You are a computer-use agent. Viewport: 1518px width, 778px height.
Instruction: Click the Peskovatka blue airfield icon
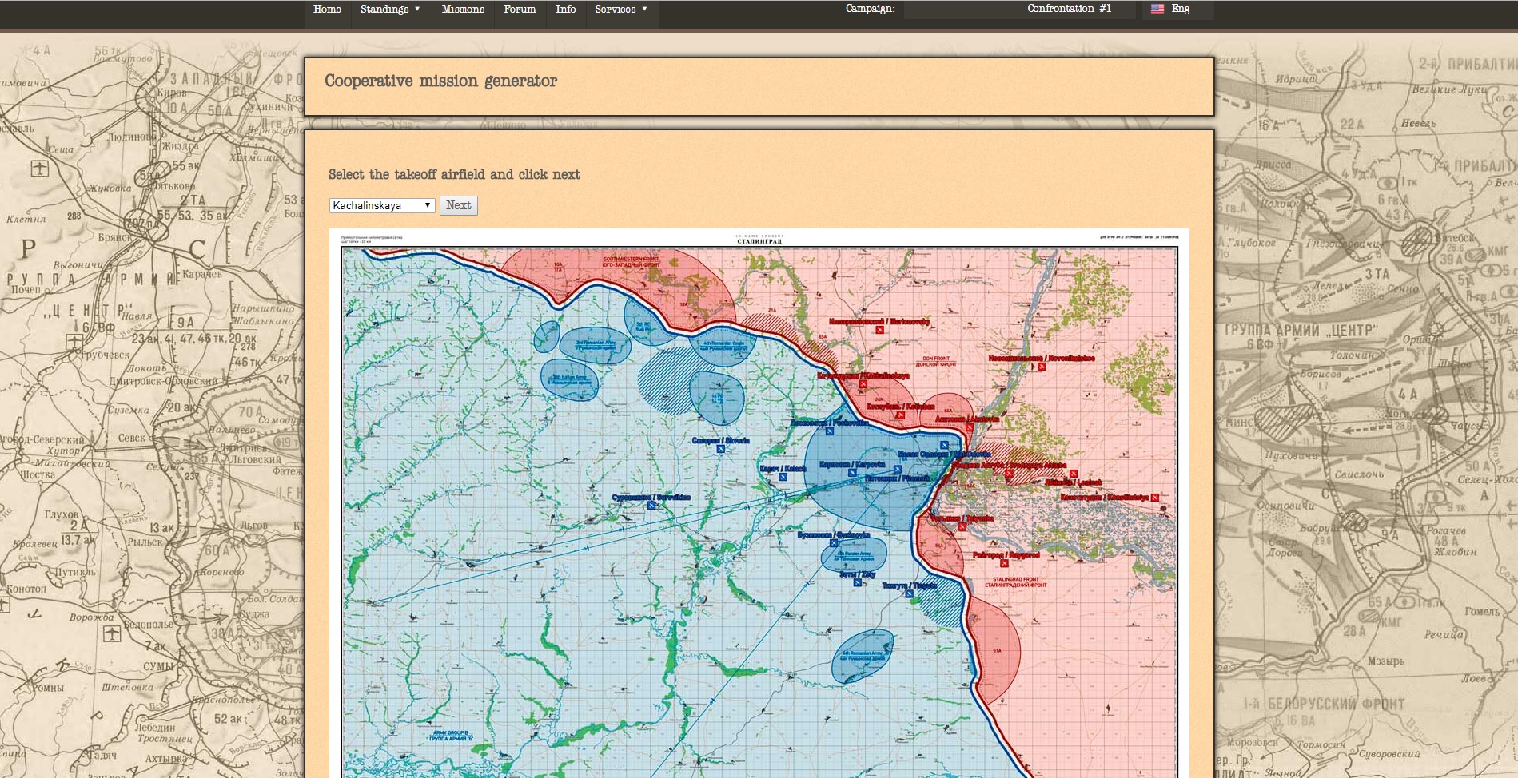(x=830, y=431)
